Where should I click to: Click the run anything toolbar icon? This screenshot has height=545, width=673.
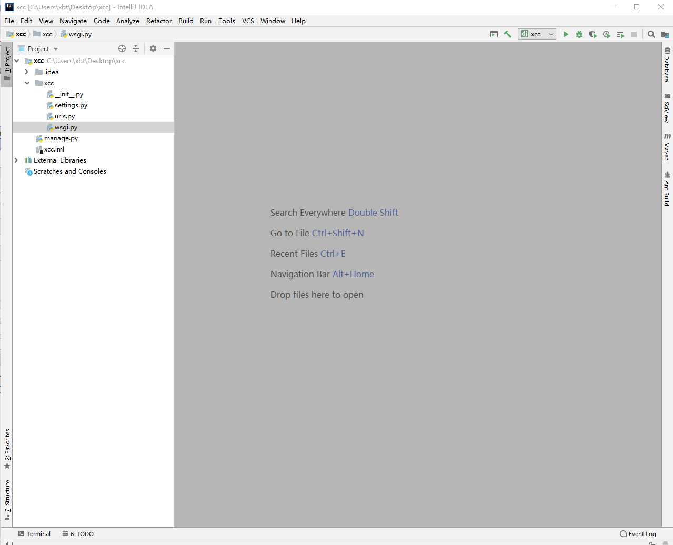pos(494,34)
